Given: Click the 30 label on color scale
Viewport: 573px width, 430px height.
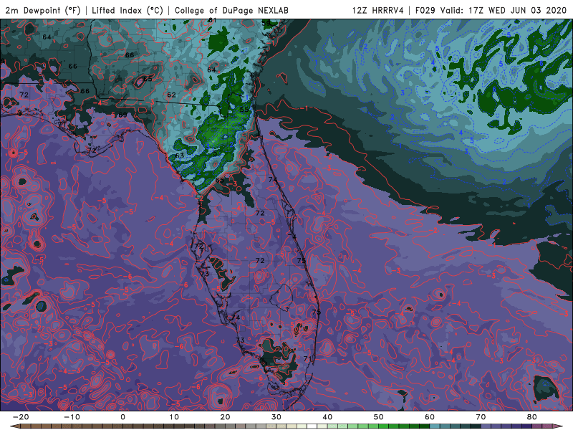Looking at the screenshot, I should [x=276, y=417].
